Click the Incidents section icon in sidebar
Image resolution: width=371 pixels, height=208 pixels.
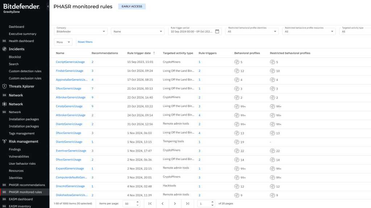tap(4, 49)
